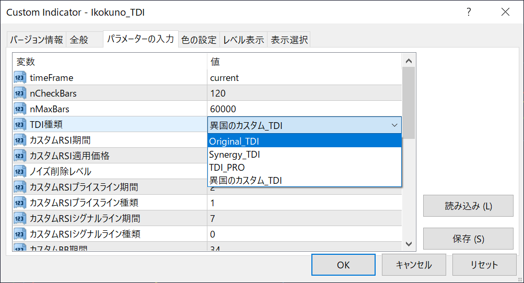Click the icon beside timeFrame variable
Screen dimensions: 524x283
click(x=20, y=78)
